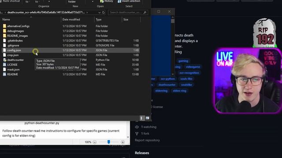Select the config.json file name
The image size is (282, 158).
click(x=14, y=50)
